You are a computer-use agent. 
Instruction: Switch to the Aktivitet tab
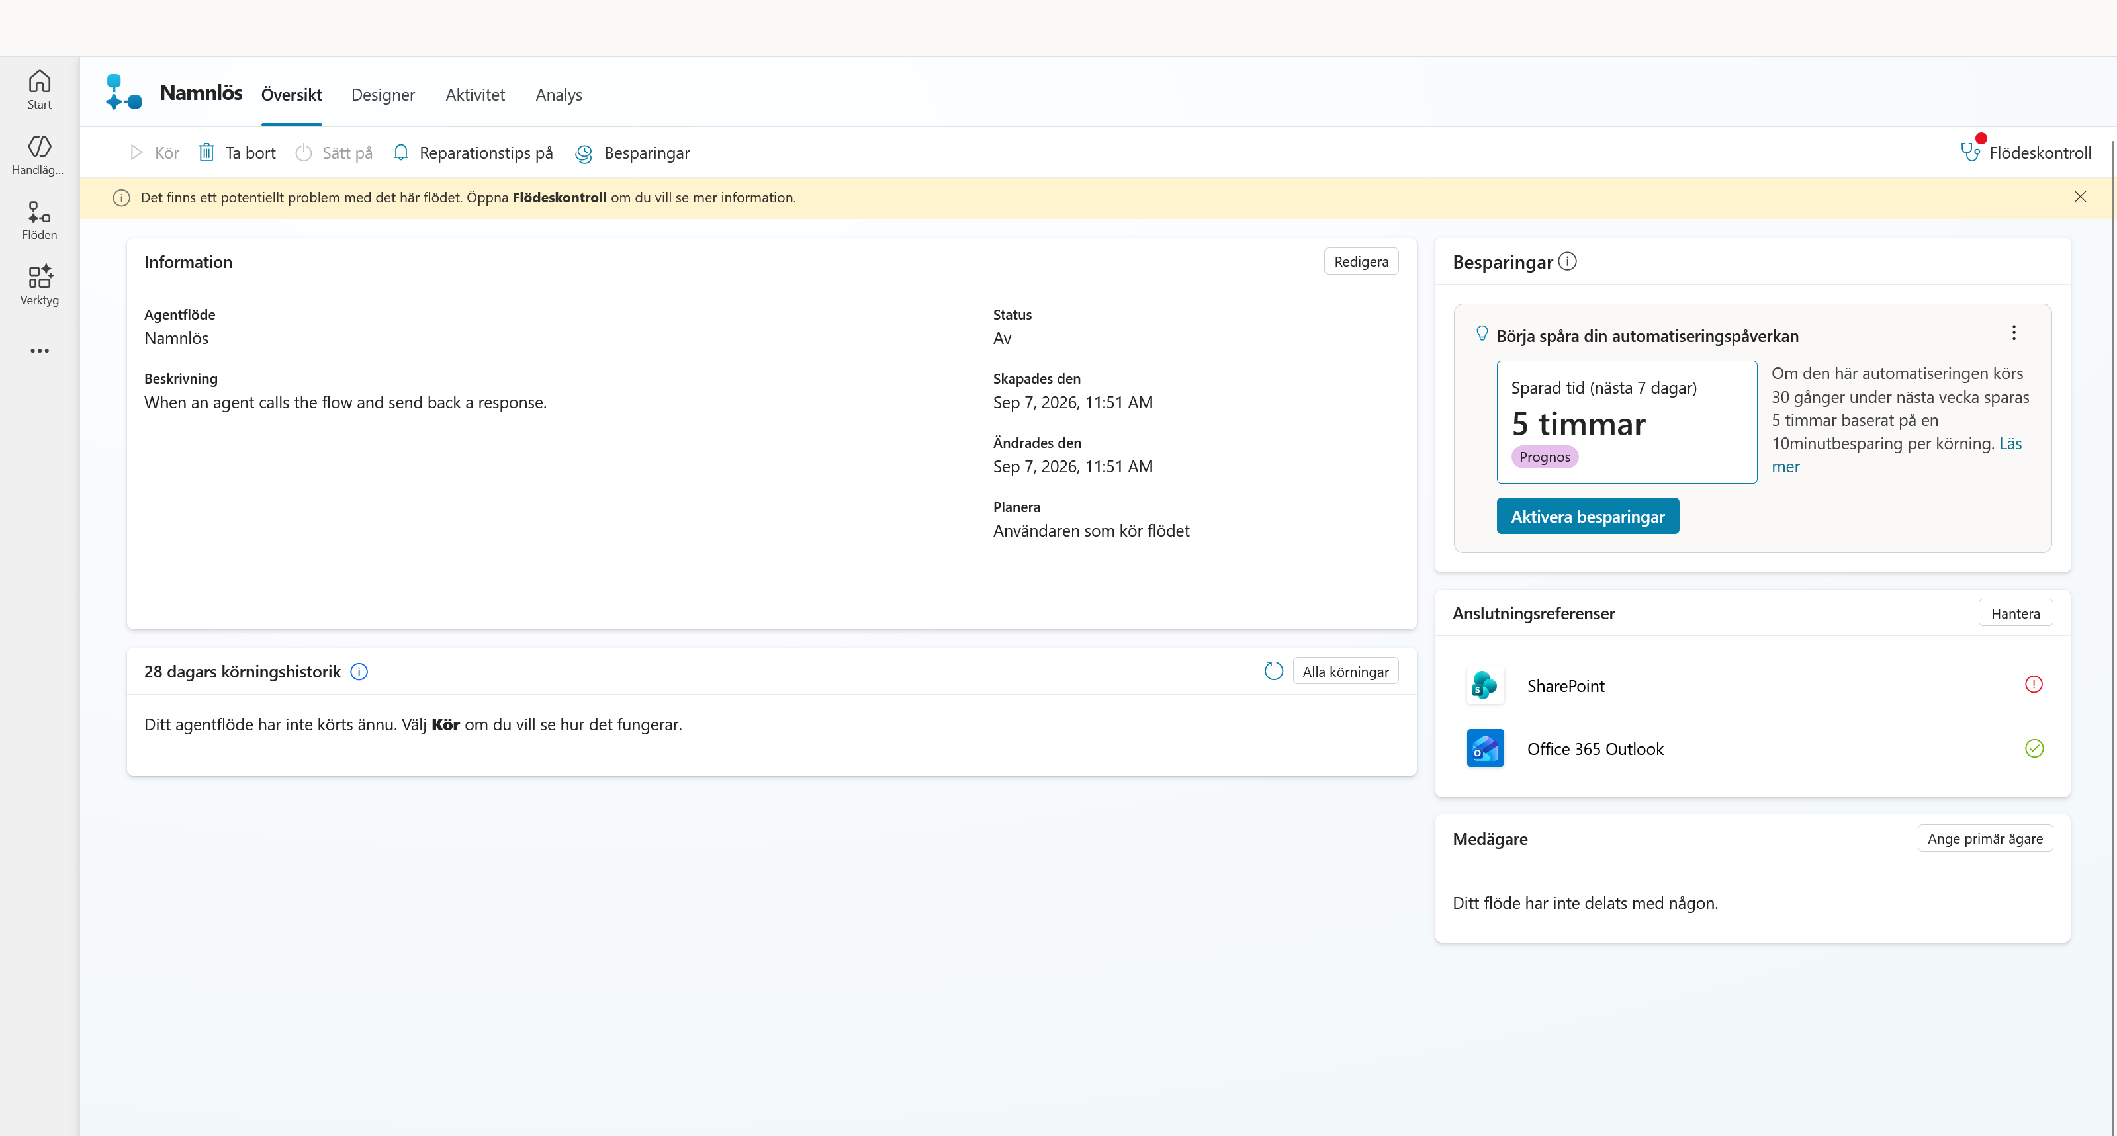pos(475,95)
